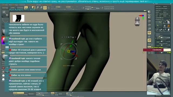The image size is (173, 97).
Task: Toggle eye visibility on PolySphere1 subtool
Action: pyautogui.click(x=169, y=38)
